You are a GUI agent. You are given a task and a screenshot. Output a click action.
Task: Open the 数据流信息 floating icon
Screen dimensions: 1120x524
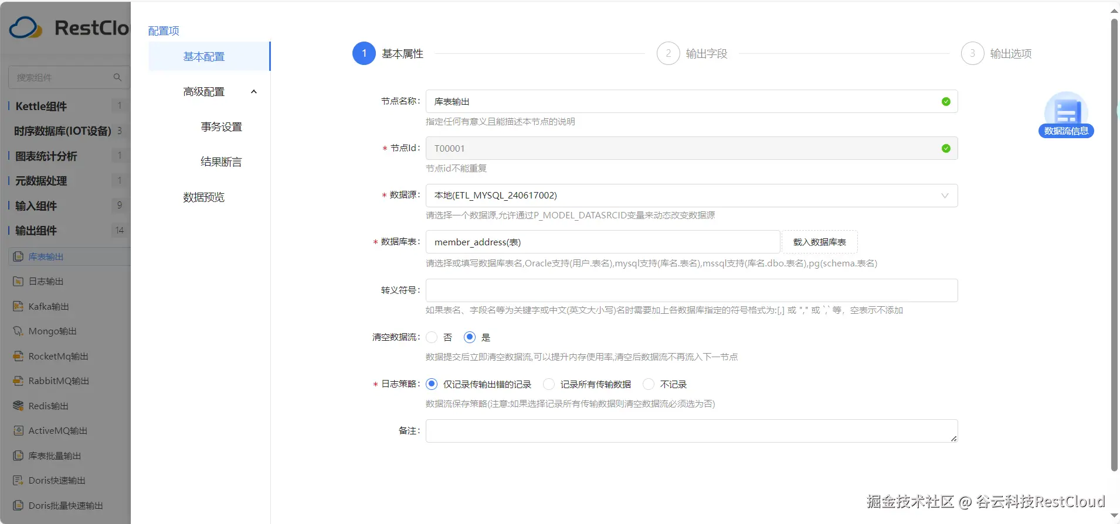click(x=1066, y=115)
